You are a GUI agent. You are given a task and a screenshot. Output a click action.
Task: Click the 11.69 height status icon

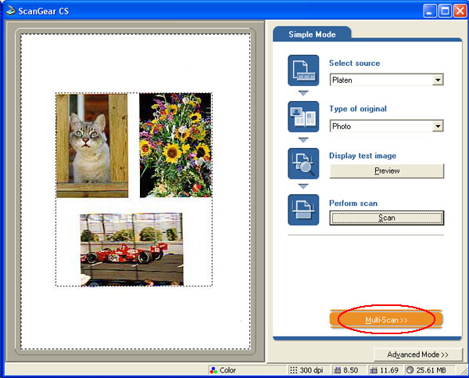coord(374,370)
